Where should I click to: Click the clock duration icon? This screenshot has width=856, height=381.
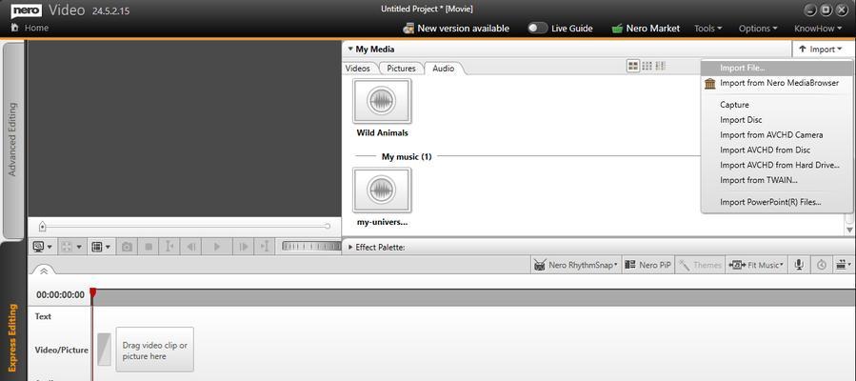pyautogui.click(x=822, y=265)
